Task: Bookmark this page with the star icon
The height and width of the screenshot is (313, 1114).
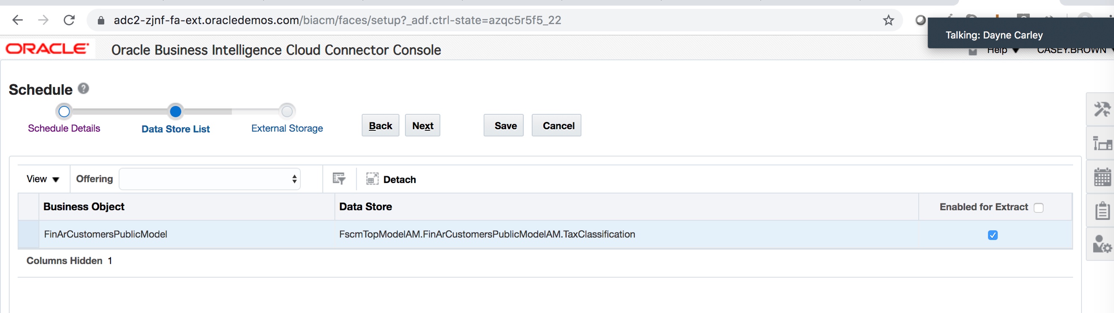Action: pos(888,20)
